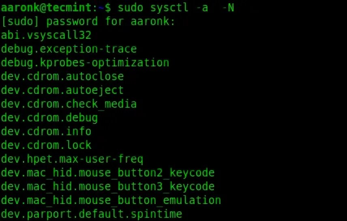This screenshot has width=347, height=221.
Task: Click the sudo password prompt line
Action: 88,22
